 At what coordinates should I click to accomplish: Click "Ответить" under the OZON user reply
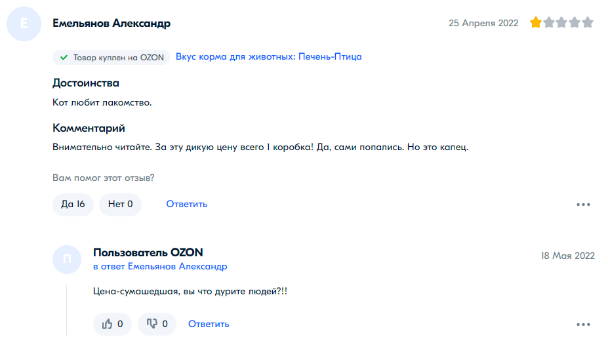209,324
